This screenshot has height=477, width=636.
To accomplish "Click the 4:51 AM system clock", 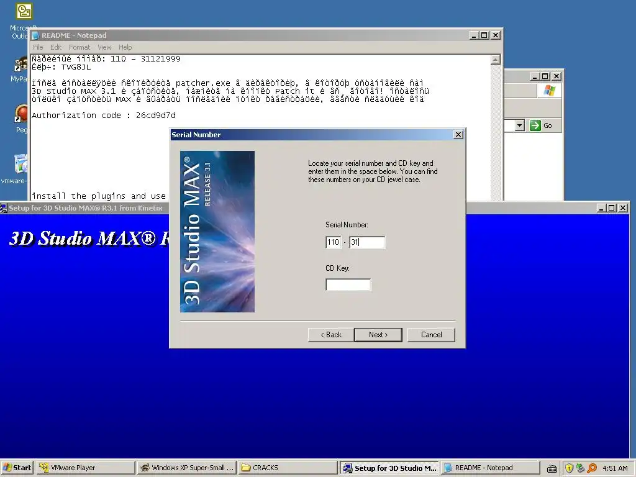I will tap(615, 468).
